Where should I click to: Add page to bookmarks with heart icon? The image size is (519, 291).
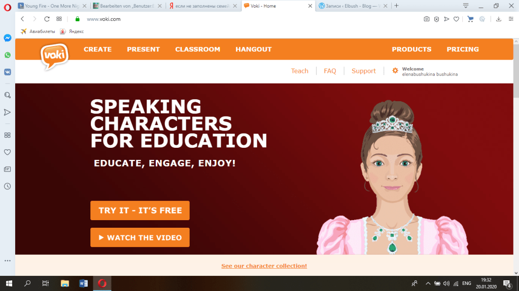[456, 19]
